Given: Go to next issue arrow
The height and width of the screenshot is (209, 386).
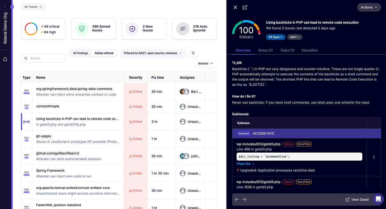Looking at the screenshot, I should click(x=245, y=199).
